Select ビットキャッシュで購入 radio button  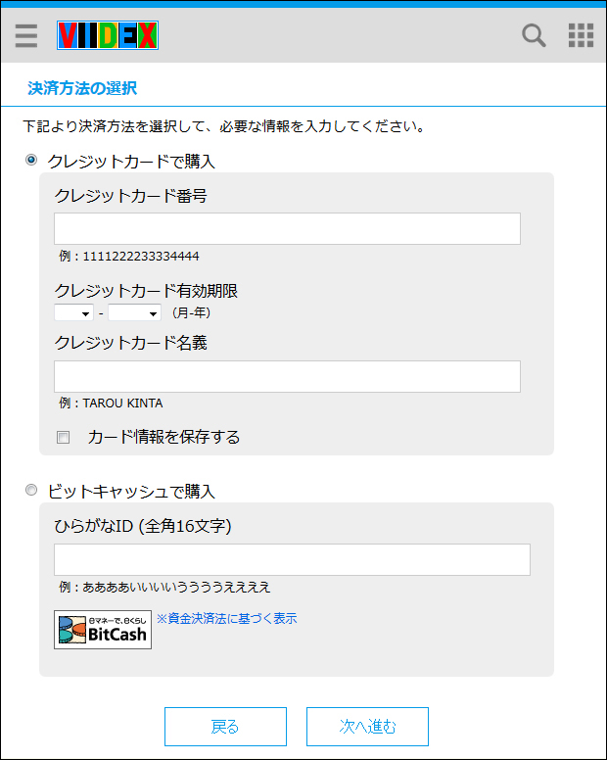tap(31, 490)
